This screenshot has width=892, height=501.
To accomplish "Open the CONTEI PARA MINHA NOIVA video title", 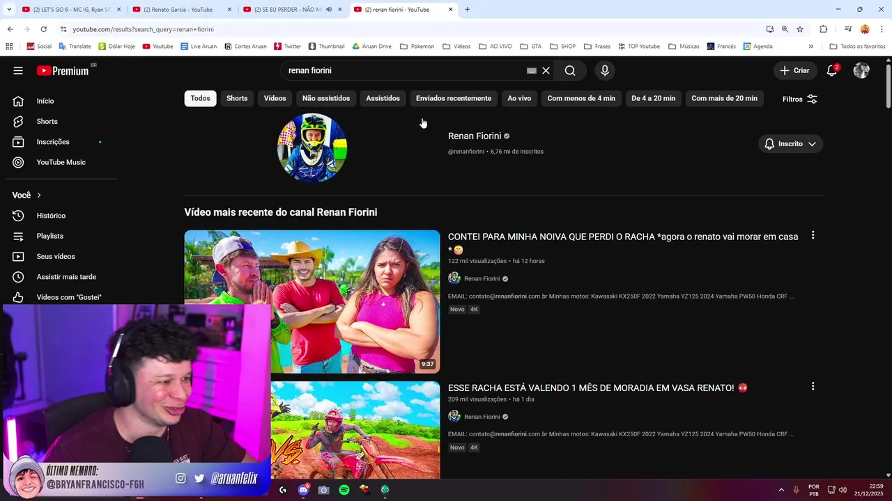I will click(623, 243).
